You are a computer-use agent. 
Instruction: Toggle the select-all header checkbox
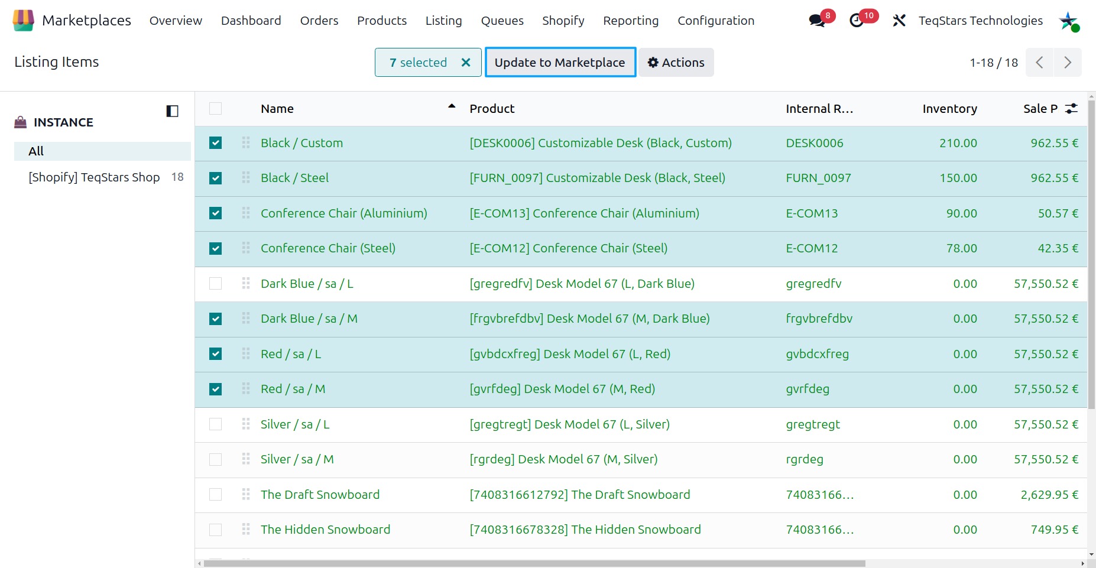[216, 109]
